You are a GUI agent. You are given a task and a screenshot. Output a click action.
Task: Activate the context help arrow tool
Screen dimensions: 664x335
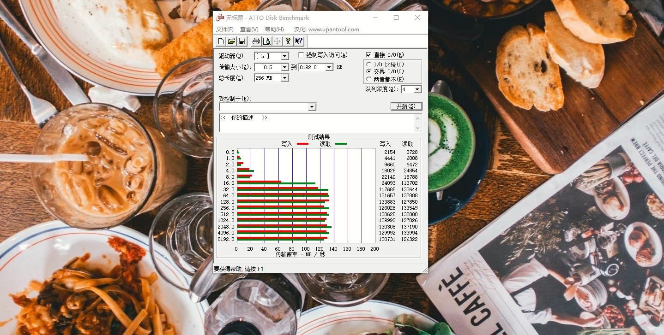coord(298,41)
